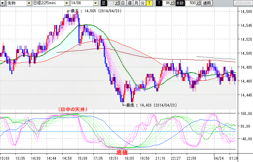Open the leftmost toolbar dropdown arrow
Viewport: 253px width, 162px height.
pos(3,3)
